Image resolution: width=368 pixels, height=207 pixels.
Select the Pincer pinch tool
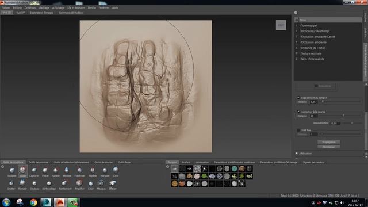45,172
